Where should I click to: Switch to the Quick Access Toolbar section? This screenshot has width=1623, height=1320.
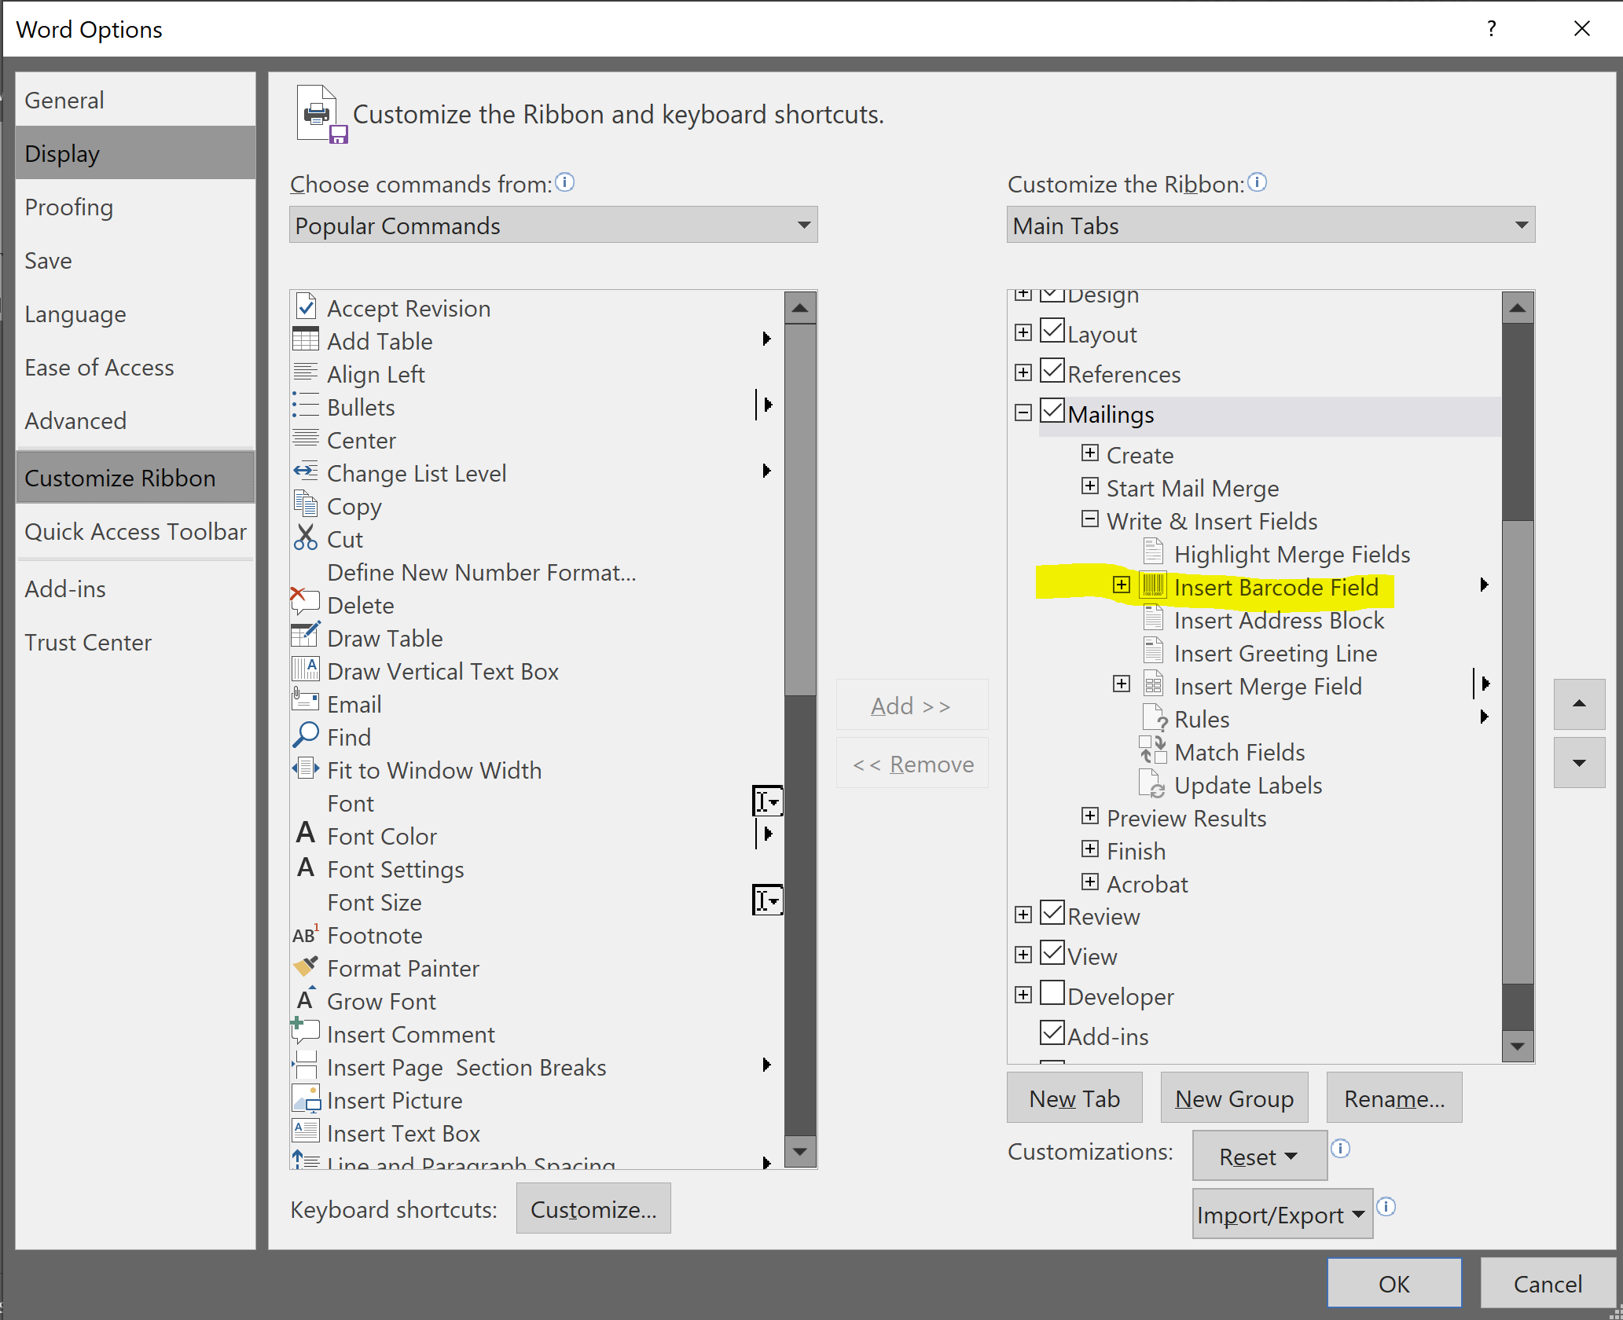135,531
